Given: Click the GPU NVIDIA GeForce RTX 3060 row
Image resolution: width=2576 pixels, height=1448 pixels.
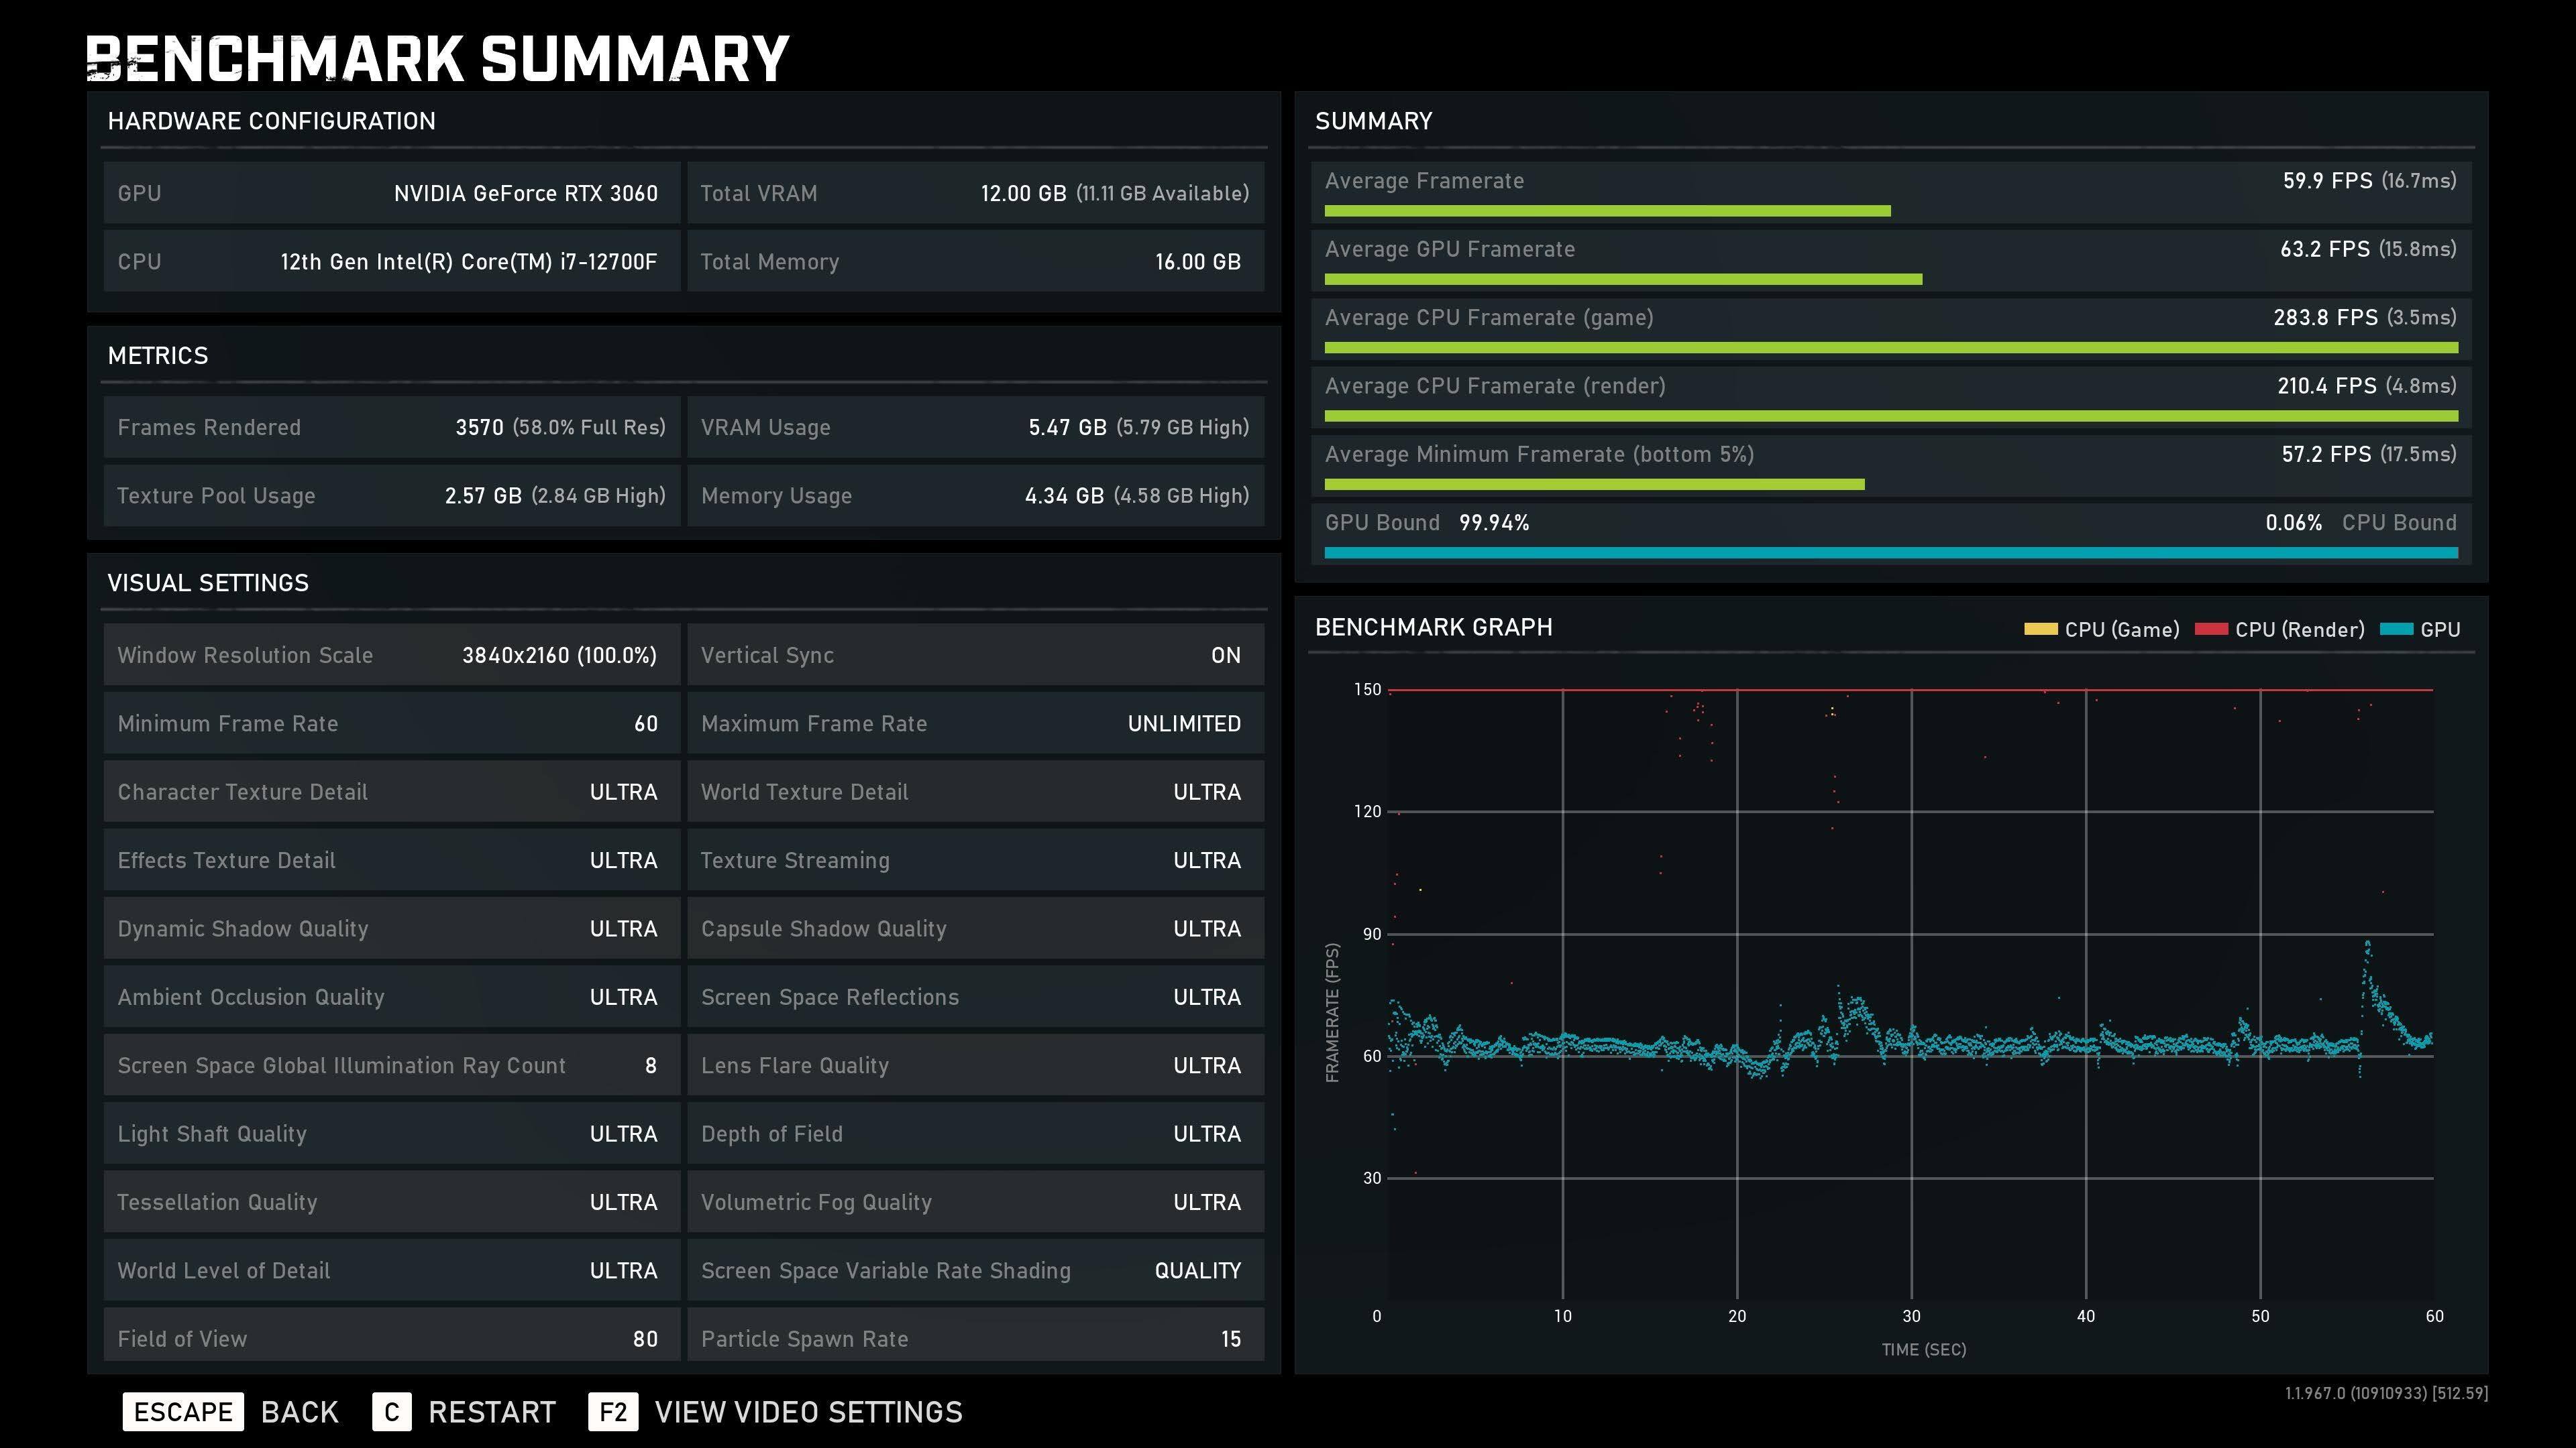Looking at the screenshot, I should (x=391, y=193).
